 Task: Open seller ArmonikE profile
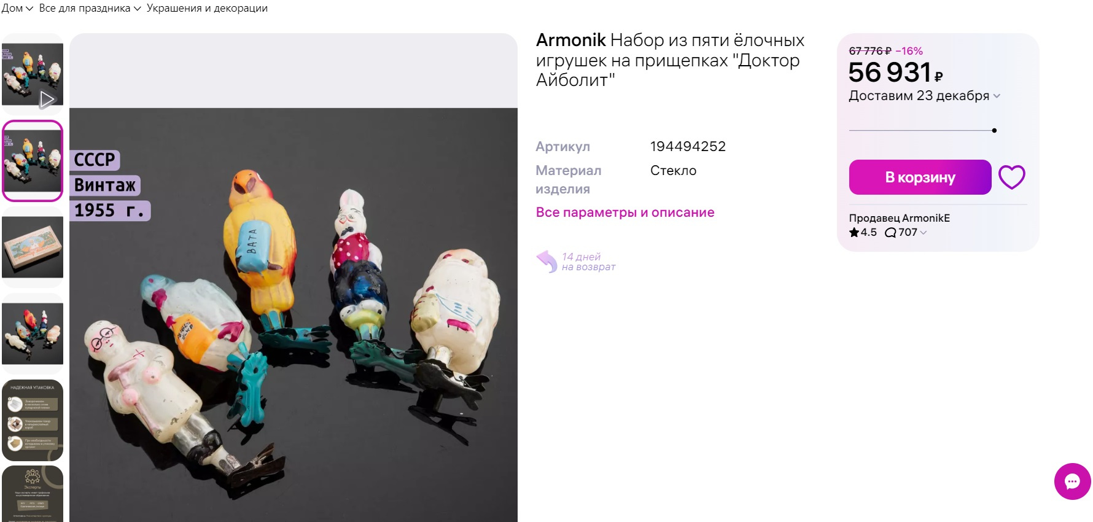(900, 218)
